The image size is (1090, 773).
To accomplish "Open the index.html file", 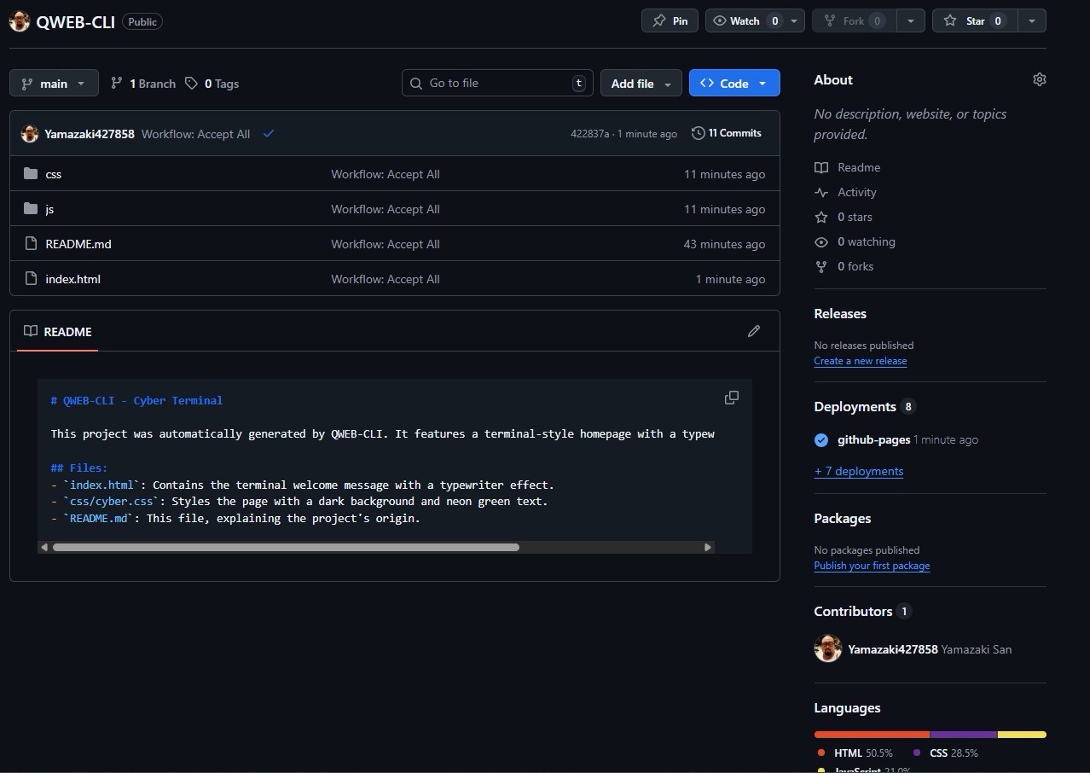I will pyautogui.click(x=73, y=279).
